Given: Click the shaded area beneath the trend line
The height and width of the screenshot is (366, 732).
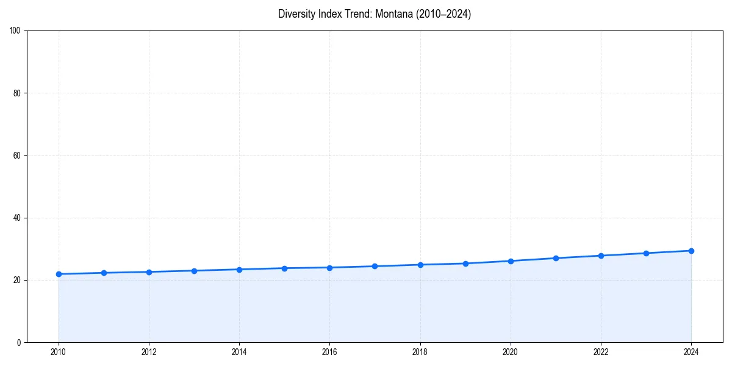Looking at the screenshot, I should point(366,305).
